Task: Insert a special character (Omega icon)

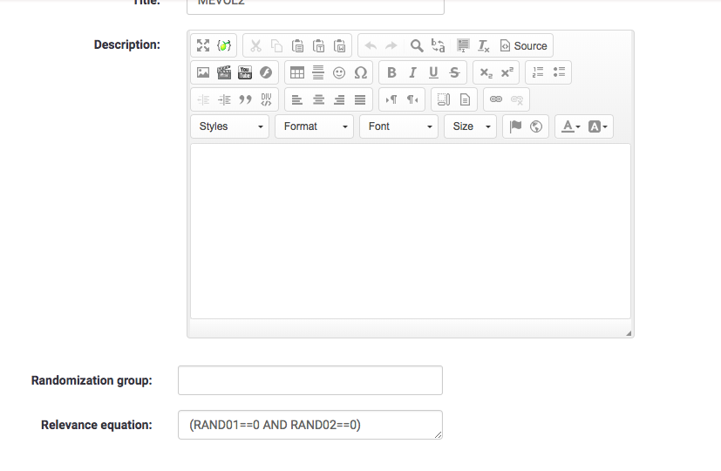Action: pyautogui.click(x=360, y=72)
